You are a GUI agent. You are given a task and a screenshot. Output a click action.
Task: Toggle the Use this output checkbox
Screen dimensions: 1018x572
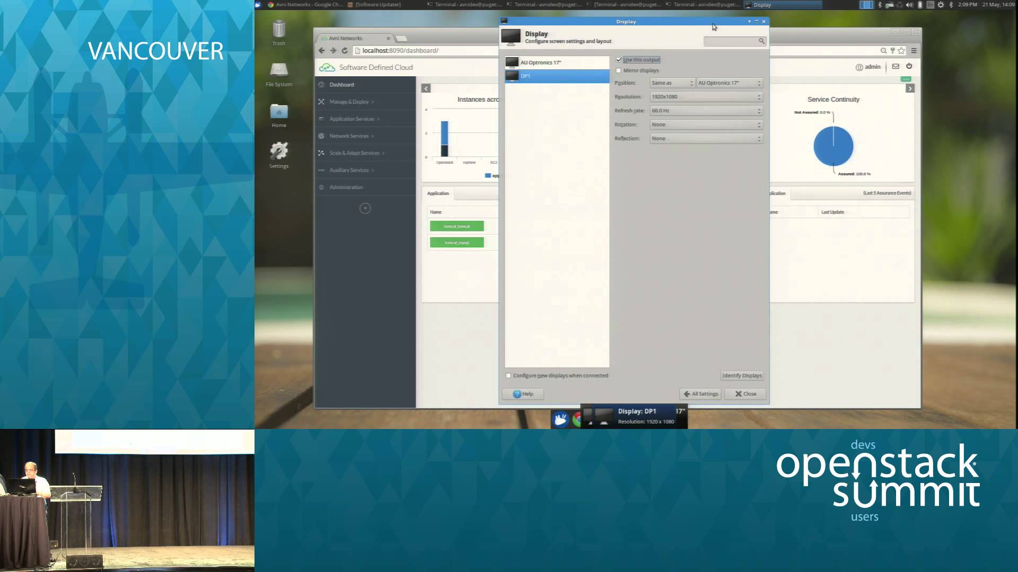point(619,60)
